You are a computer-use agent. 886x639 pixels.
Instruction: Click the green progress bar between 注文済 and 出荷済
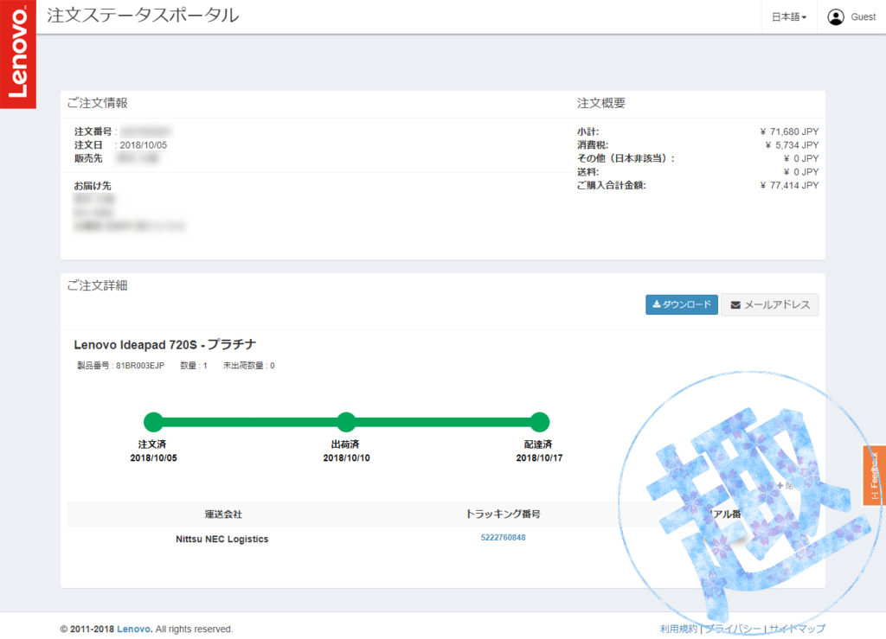[x=249, y=422]
